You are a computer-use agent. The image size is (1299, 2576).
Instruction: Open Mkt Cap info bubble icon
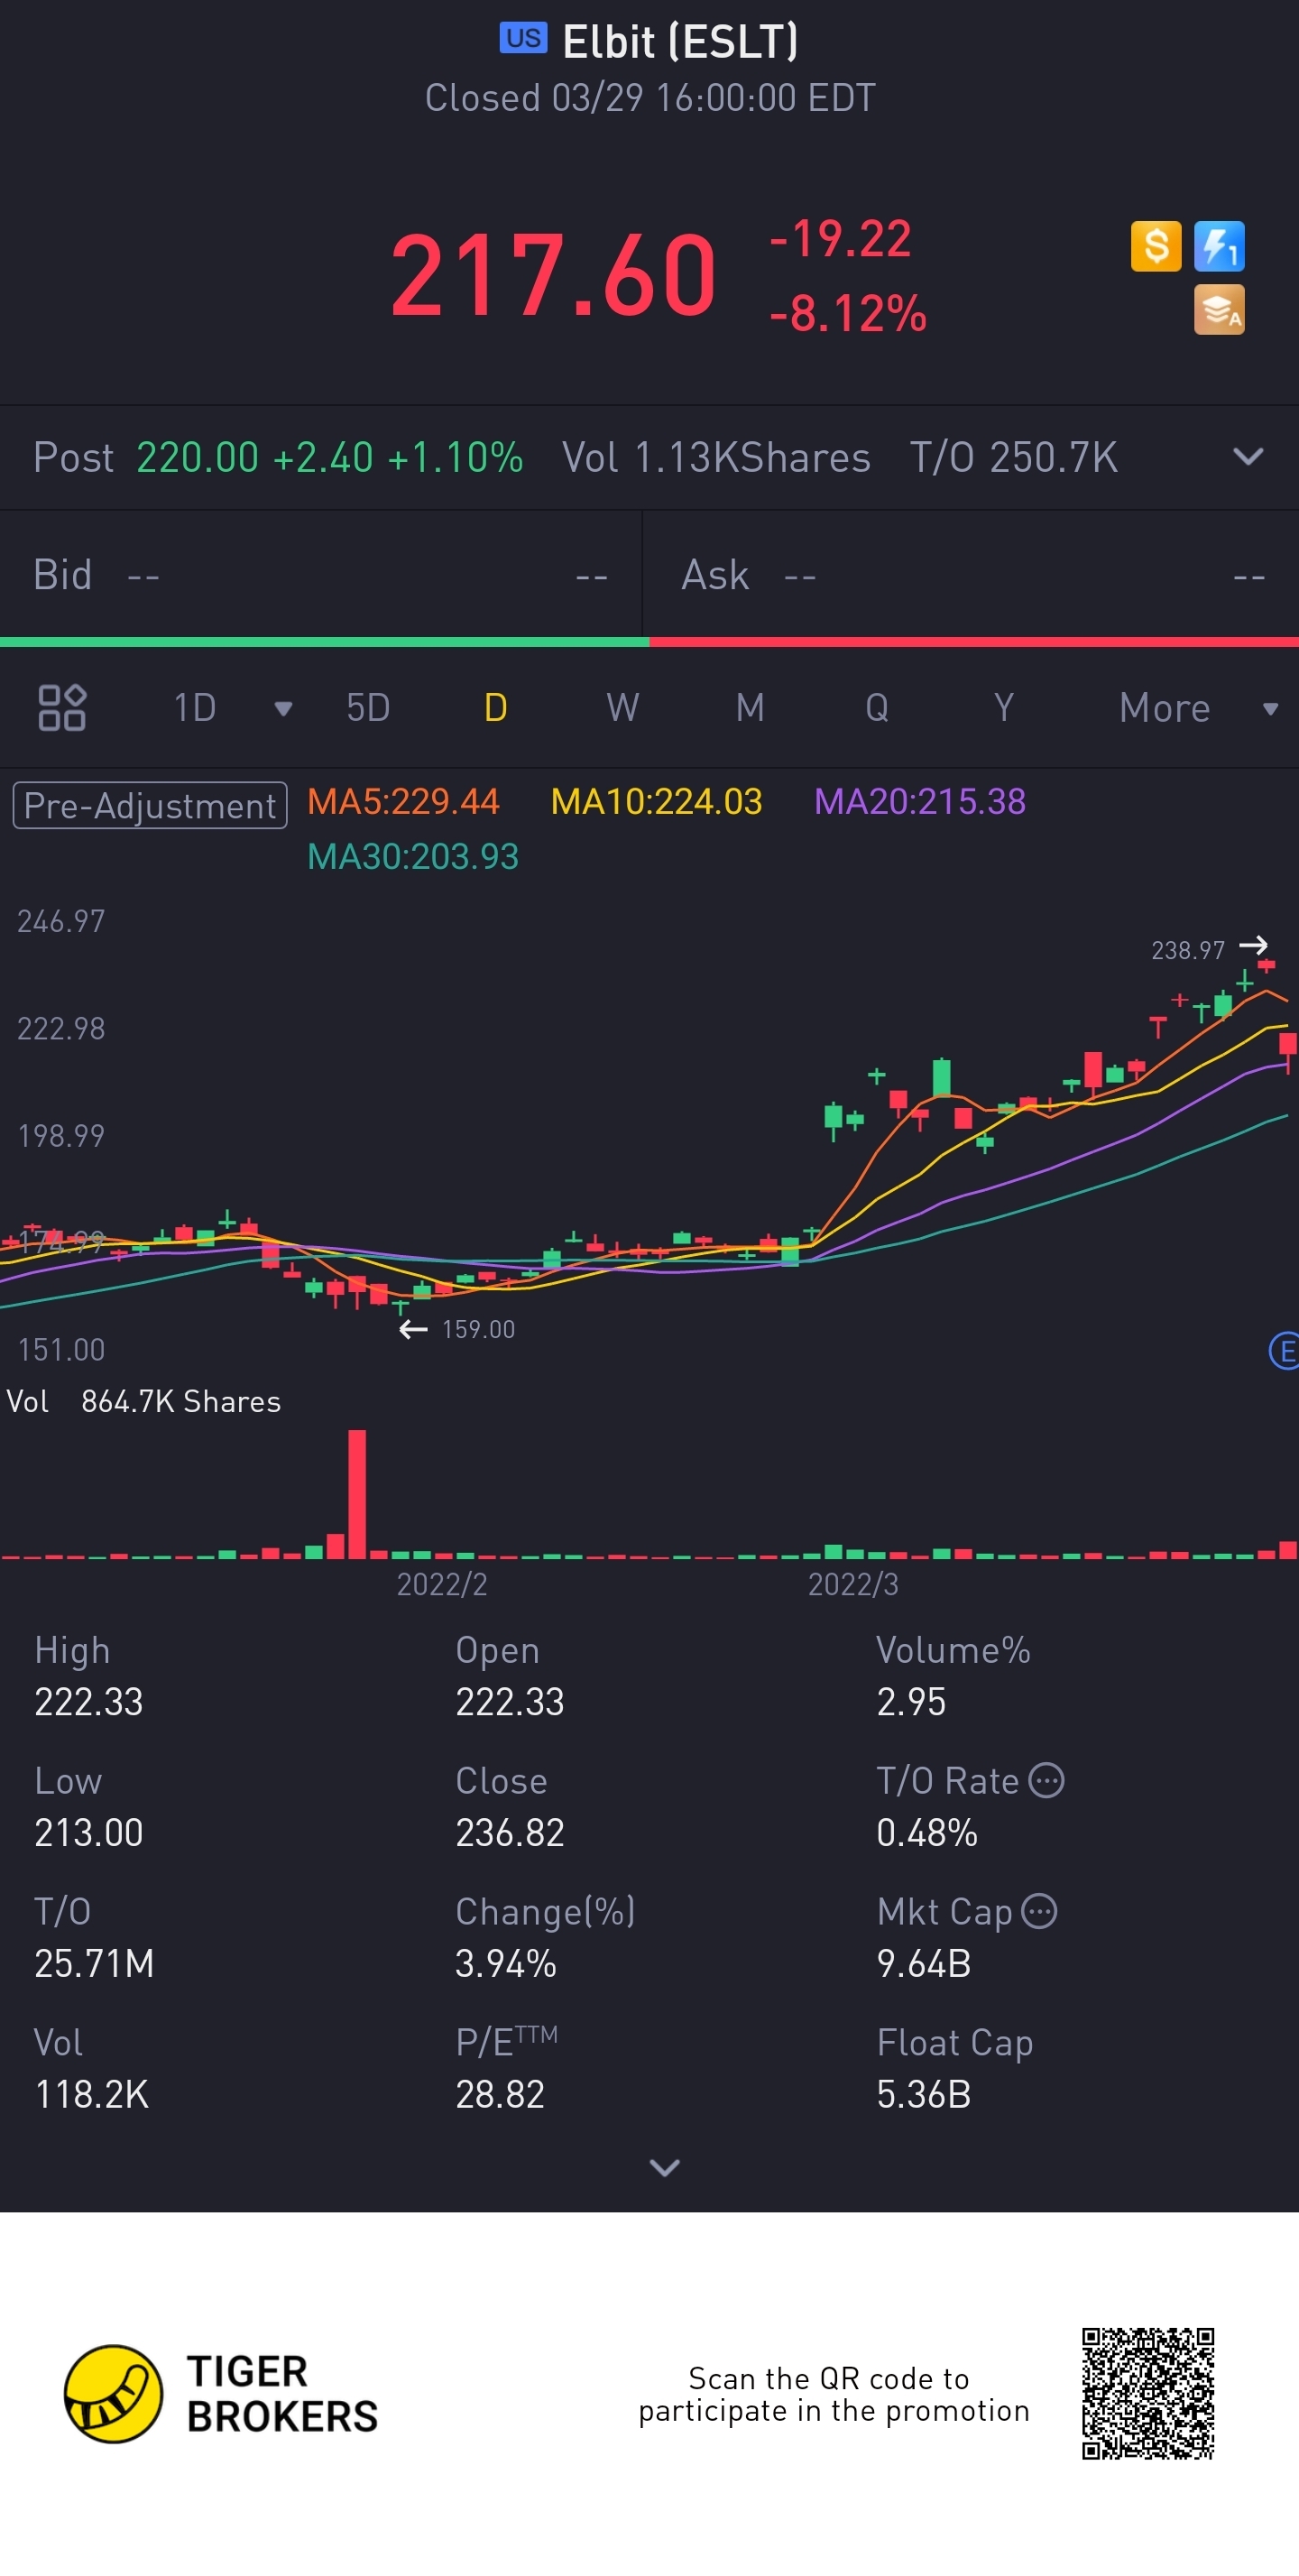[1040, 1912]
